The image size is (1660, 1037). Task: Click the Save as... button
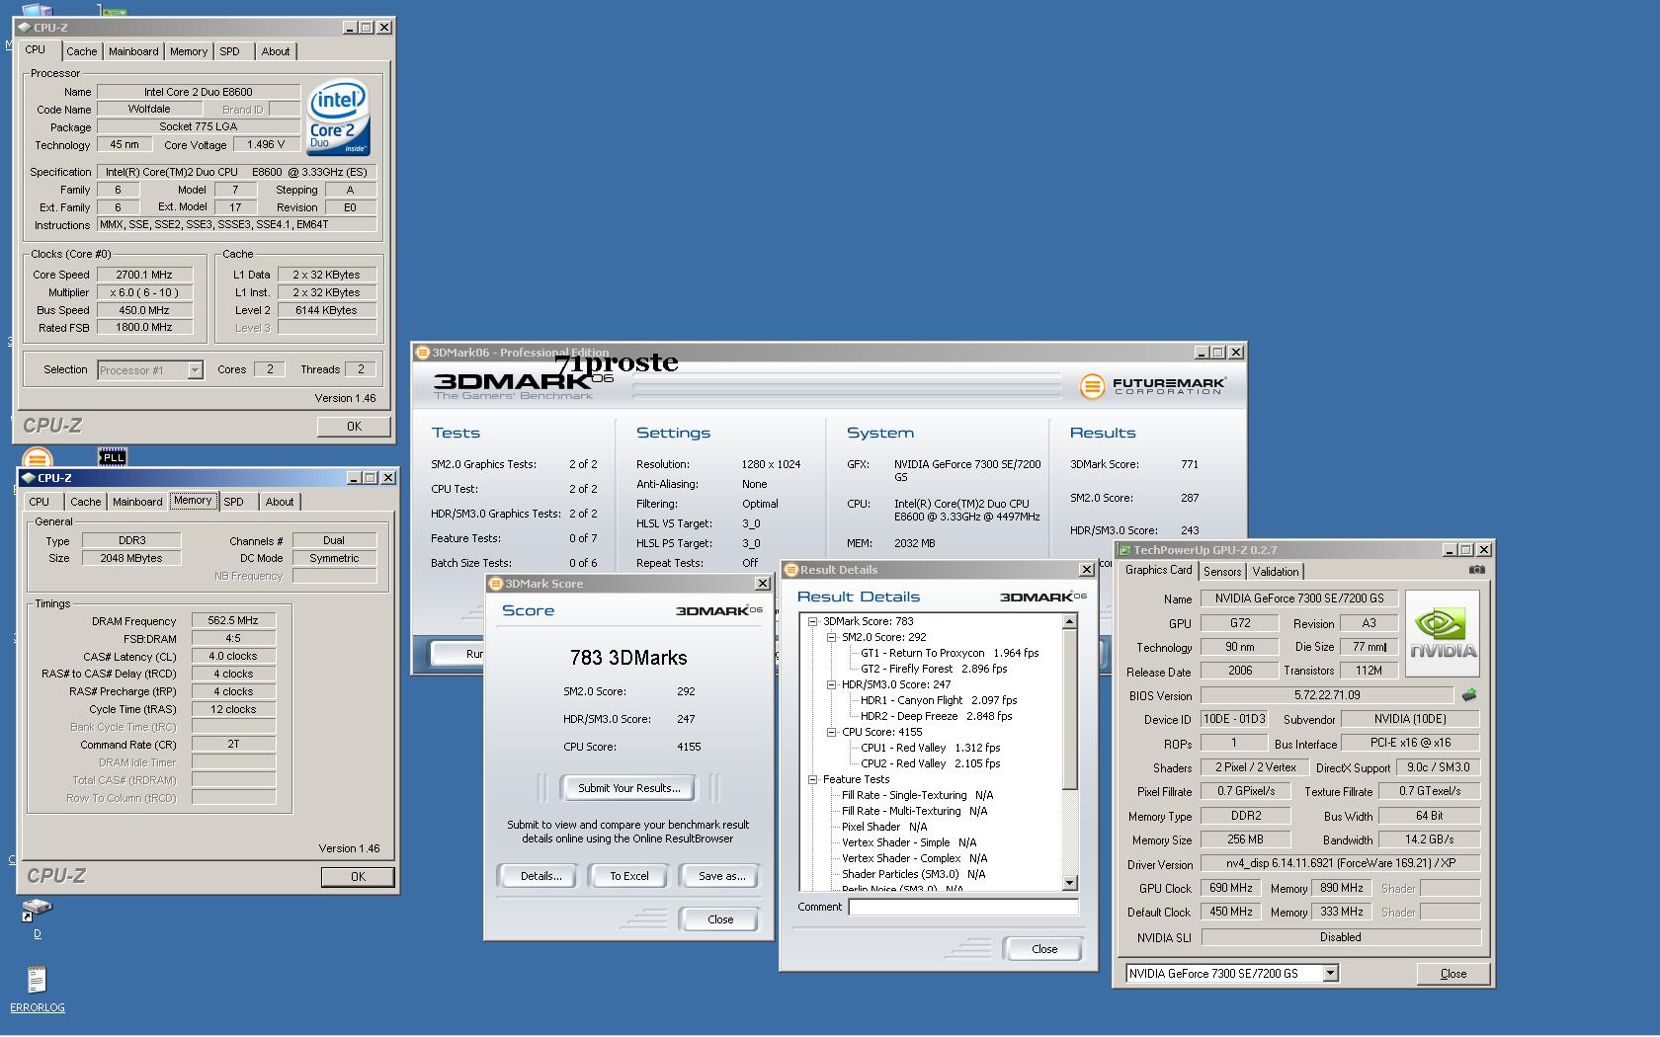click(720, 876)
